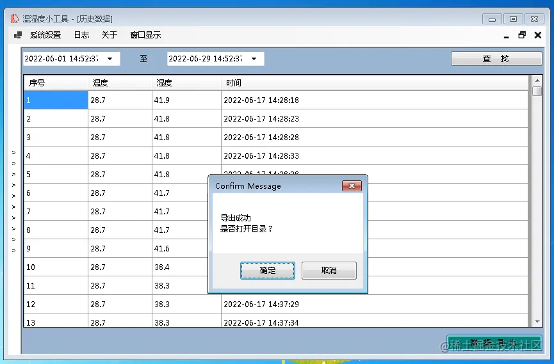Click humidity 41.7 in row 6

click(x=162, y=193)
